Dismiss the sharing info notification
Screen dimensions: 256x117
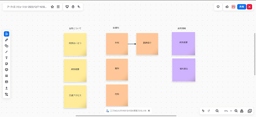pyautogui.click(x=149, y=111)
